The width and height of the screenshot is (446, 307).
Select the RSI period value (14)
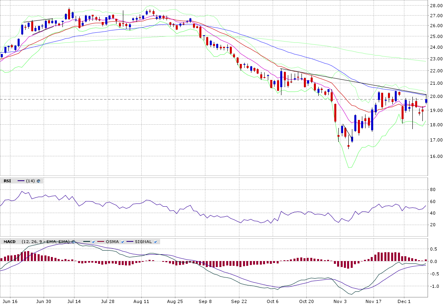[x=30, y=181]
